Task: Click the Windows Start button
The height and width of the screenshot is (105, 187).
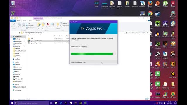Action: click(x=12, y=103)
